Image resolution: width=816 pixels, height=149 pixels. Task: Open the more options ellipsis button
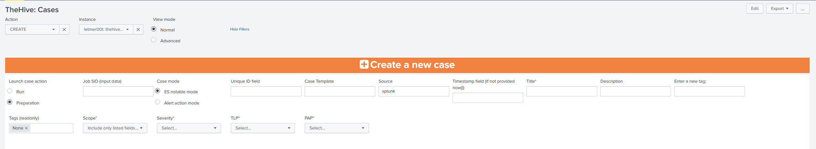pos(803,9)
